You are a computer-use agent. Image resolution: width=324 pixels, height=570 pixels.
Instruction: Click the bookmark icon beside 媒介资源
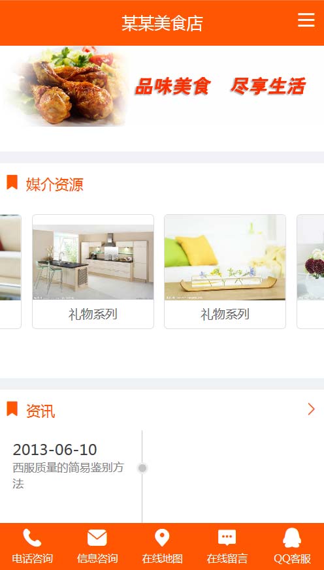pos(12,182)
